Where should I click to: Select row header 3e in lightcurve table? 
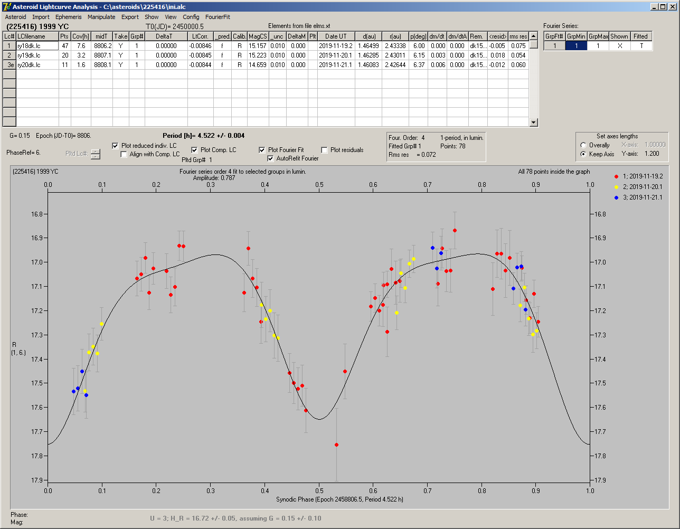click(x=10, y=65)
